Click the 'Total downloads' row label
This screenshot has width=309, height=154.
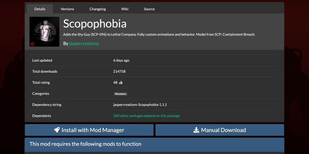pos(45,72)
